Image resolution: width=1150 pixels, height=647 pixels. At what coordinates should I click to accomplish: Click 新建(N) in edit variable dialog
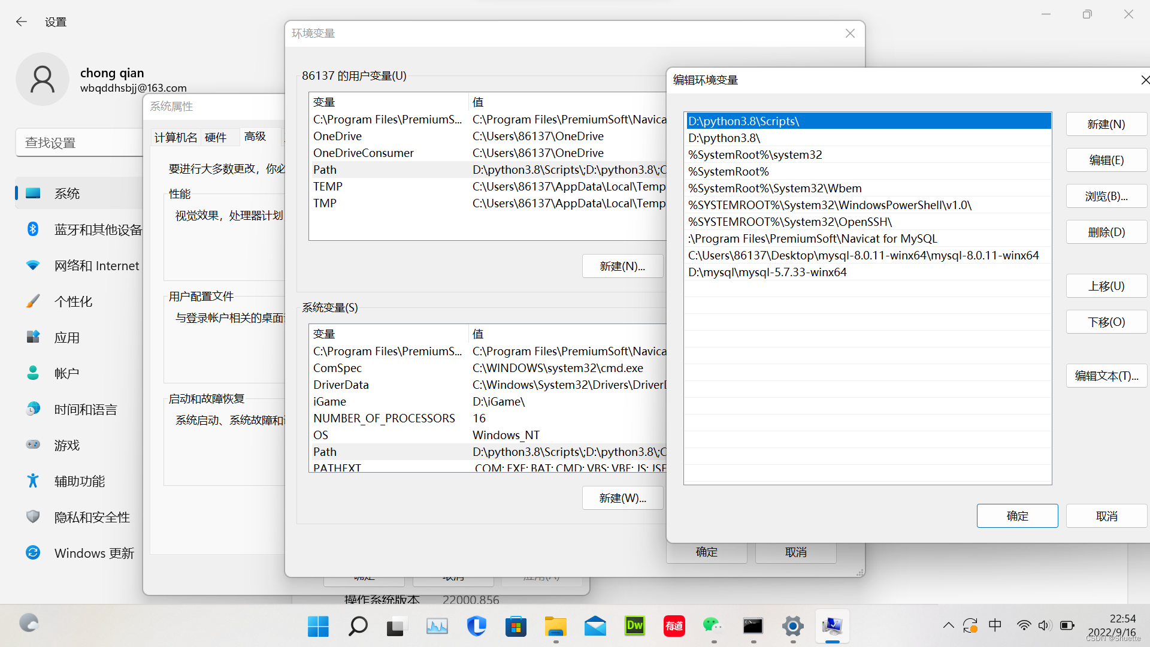1106,125
